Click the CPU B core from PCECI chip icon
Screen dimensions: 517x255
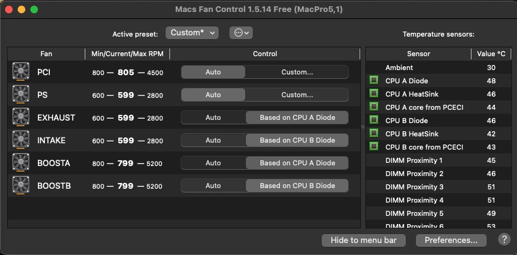[374, 146]
